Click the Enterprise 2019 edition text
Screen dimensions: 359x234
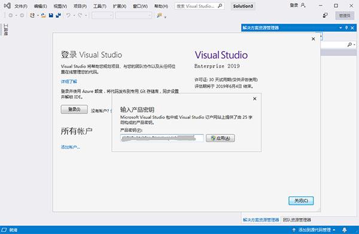(x=217, y=66)
